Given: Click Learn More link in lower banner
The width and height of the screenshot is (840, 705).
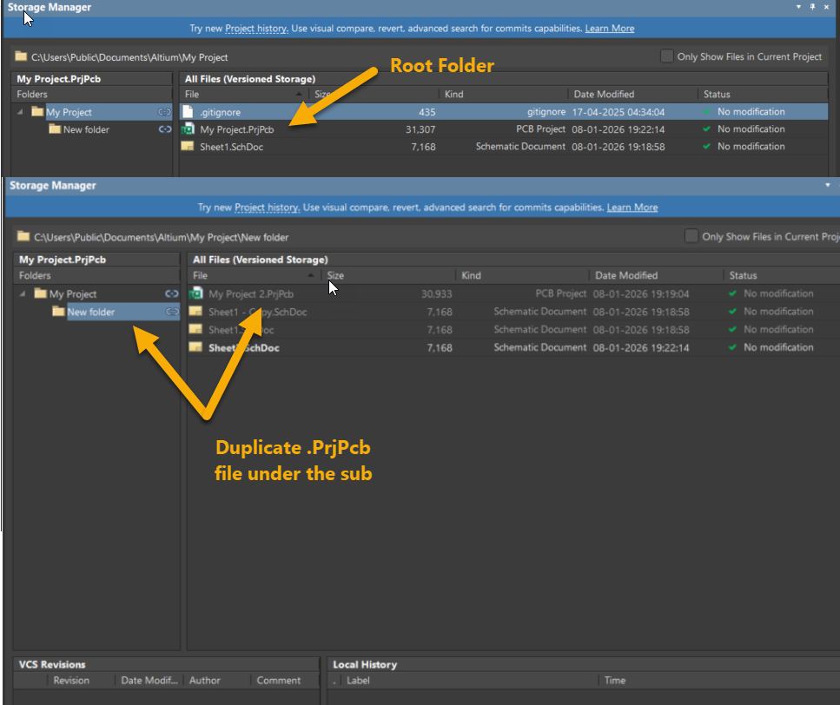Looking at the screenshot, I should (632, 208).
